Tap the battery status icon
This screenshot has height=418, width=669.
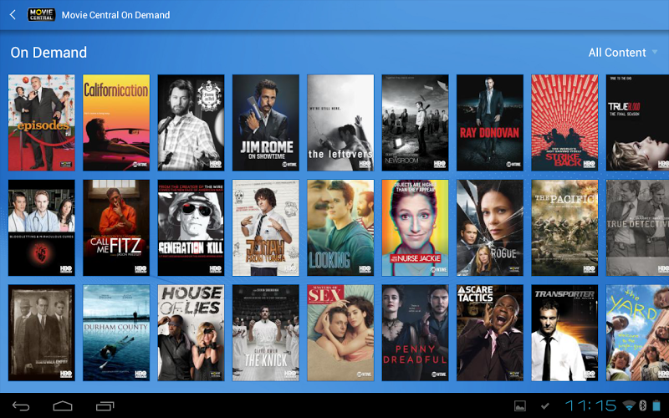click(x=656, y=406)
